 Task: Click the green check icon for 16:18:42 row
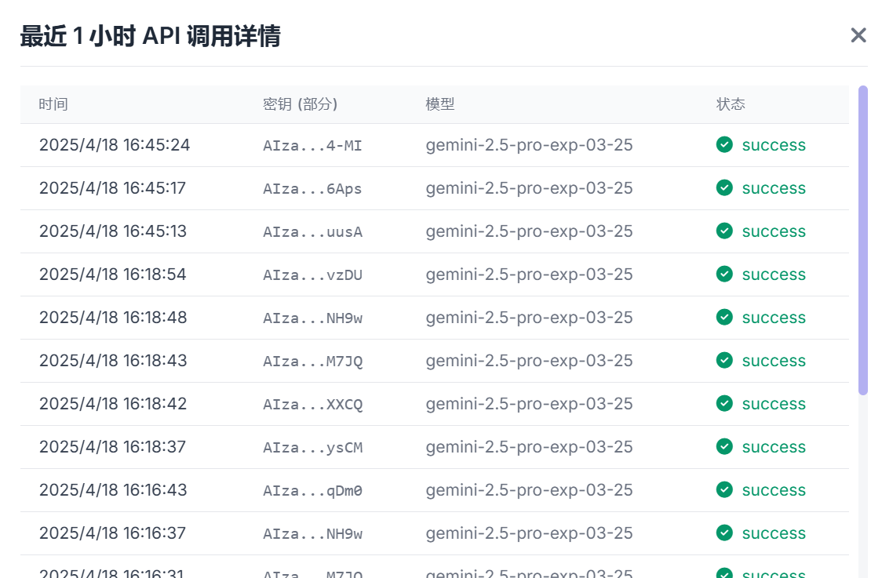724,403
